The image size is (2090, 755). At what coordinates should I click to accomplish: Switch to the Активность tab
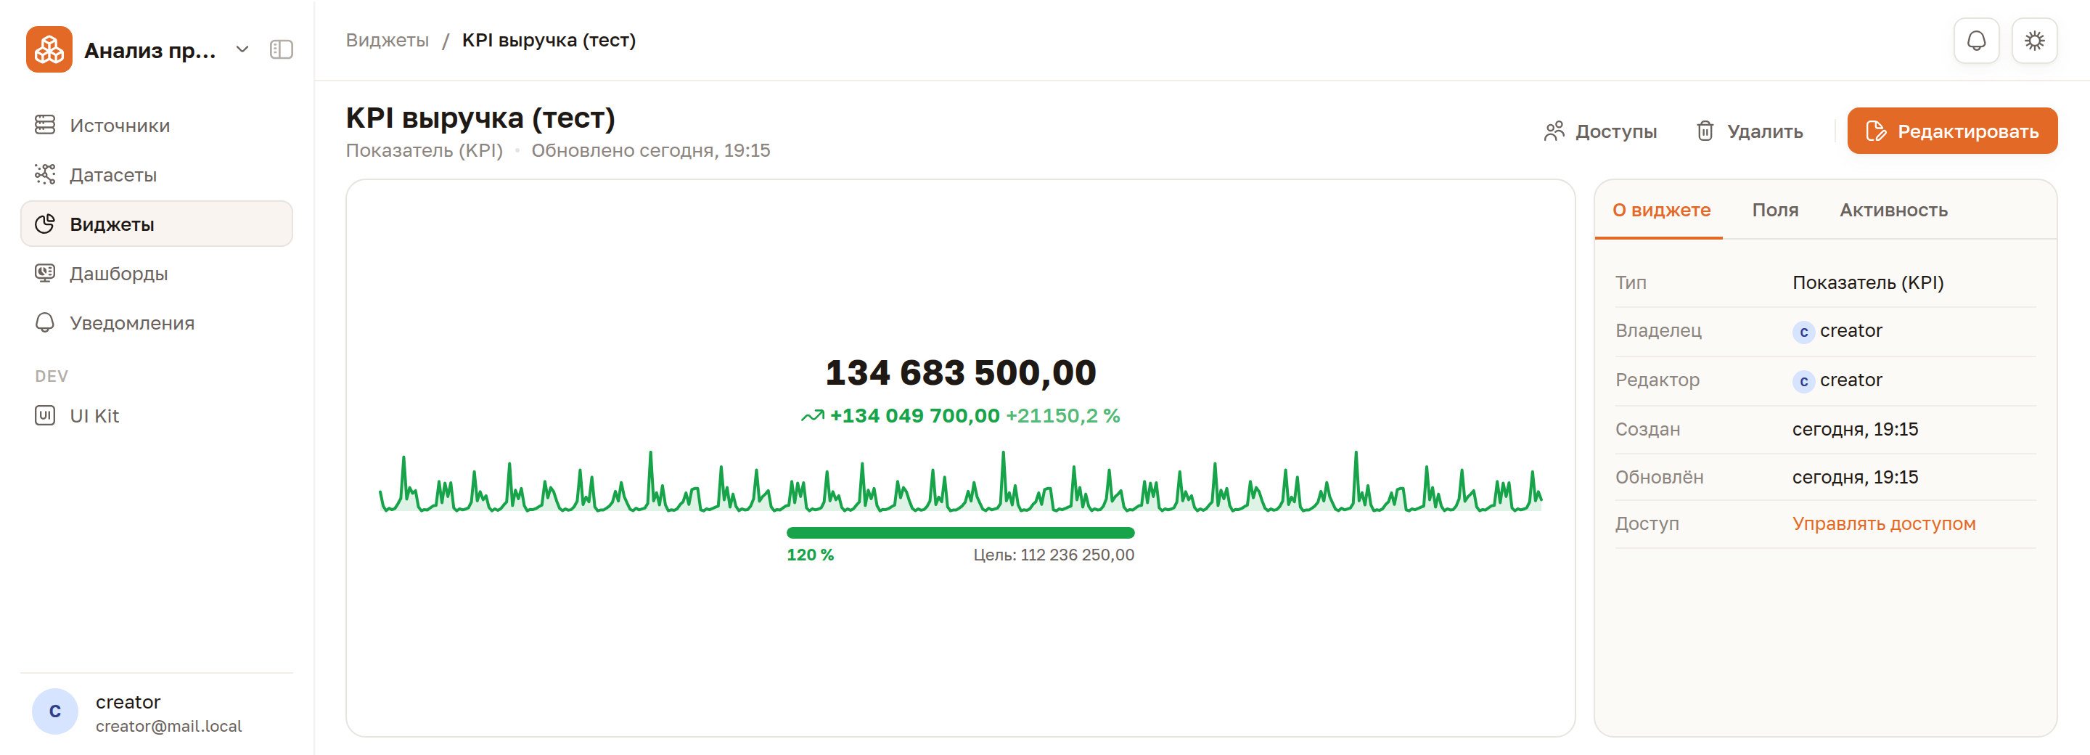point(1893,211)
